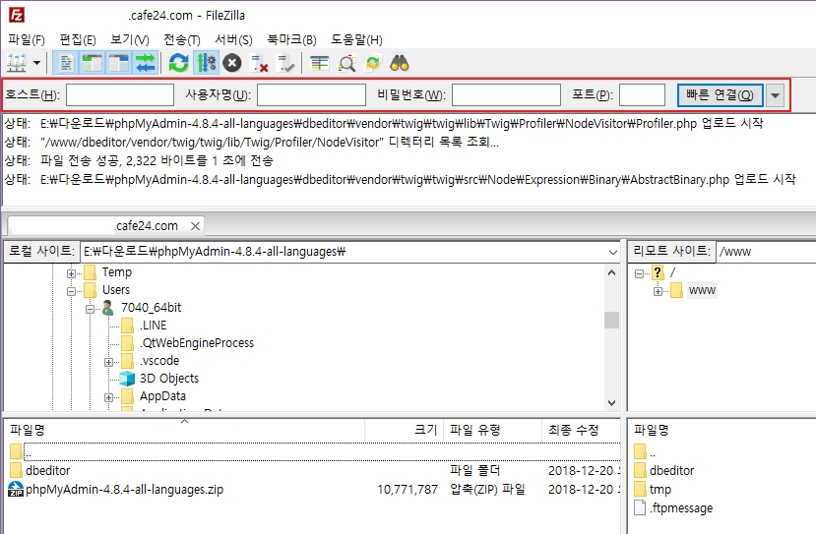Click local tree scrollbar thumb
The height and width of the screenshot is (534, 816).
(x=611, y=320)
